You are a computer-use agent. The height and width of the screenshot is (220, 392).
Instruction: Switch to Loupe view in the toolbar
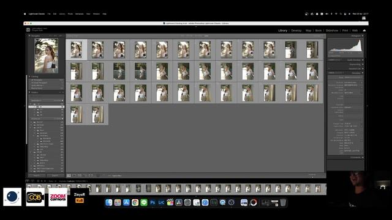coord(74,175)
